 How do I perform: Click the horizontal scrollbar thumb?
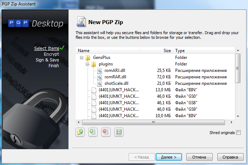click(154, 122)
